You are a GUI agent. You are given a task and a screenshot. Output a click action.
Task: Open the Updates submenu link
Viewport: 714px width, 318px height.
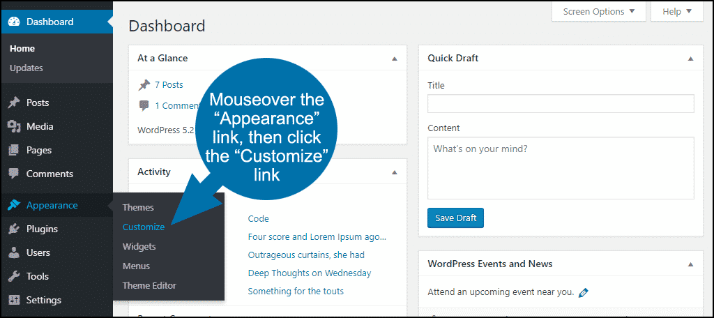click(x=26, y=68)
